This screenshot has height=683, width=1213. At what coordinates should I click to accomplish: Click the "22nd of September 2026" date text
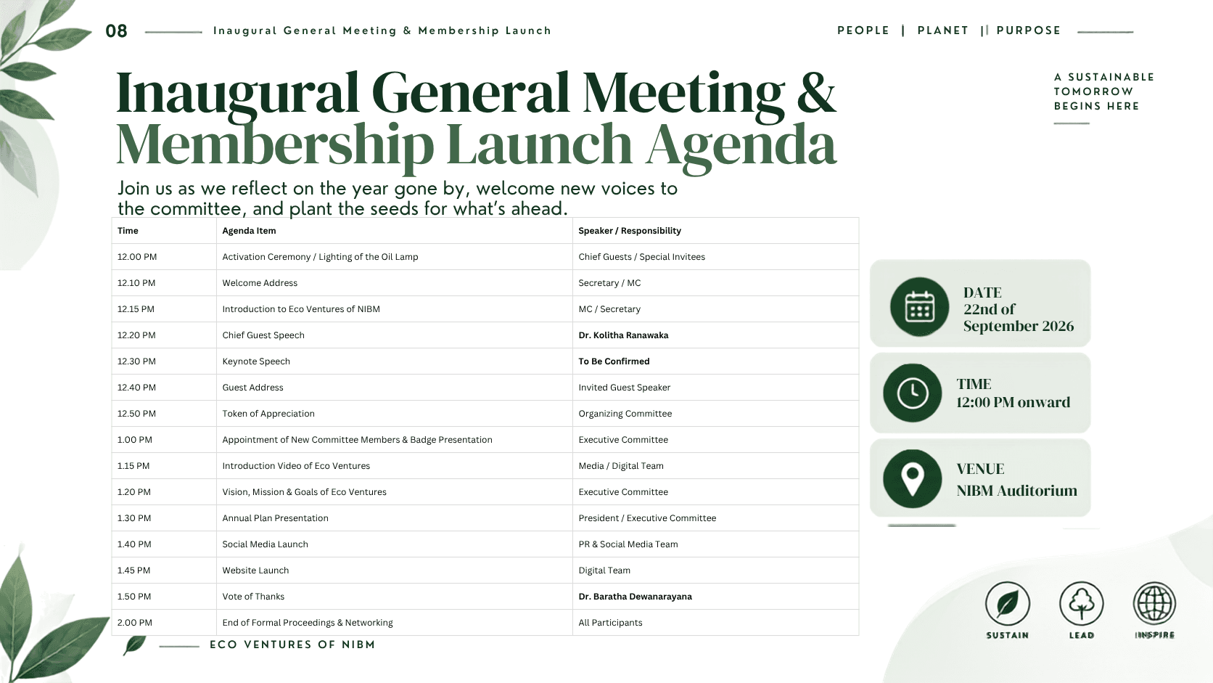pyautogui.click(x=1018, y=317)
